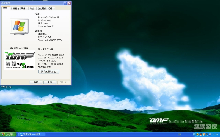Click the YLMF system logo image

(x=19, y=60)
